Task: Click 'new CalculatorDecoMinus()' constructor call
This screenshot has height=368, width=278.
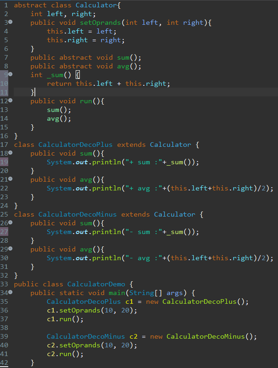Action: (203, 336)
